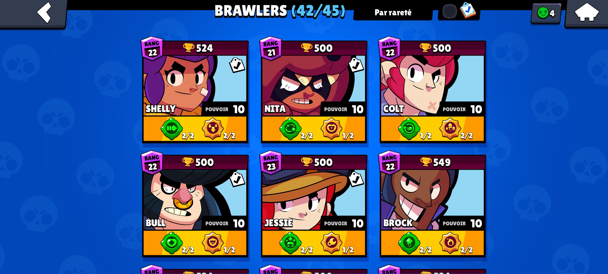Screen dimensions: 608x274
Task: Click Shelly's green gadget icon
Action: point(172,129)
